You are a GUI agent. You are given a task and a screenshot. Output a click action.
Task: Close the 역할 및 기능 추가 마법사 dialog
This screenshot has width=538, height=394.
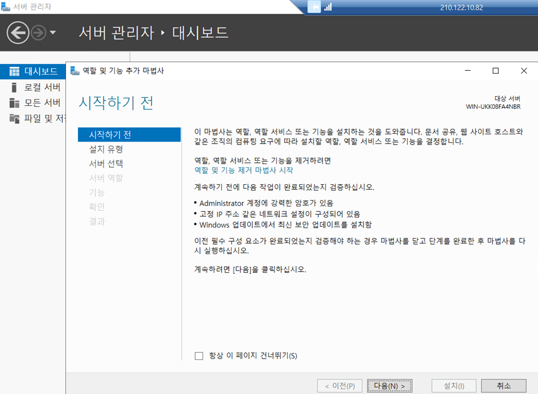click(524, 71)
